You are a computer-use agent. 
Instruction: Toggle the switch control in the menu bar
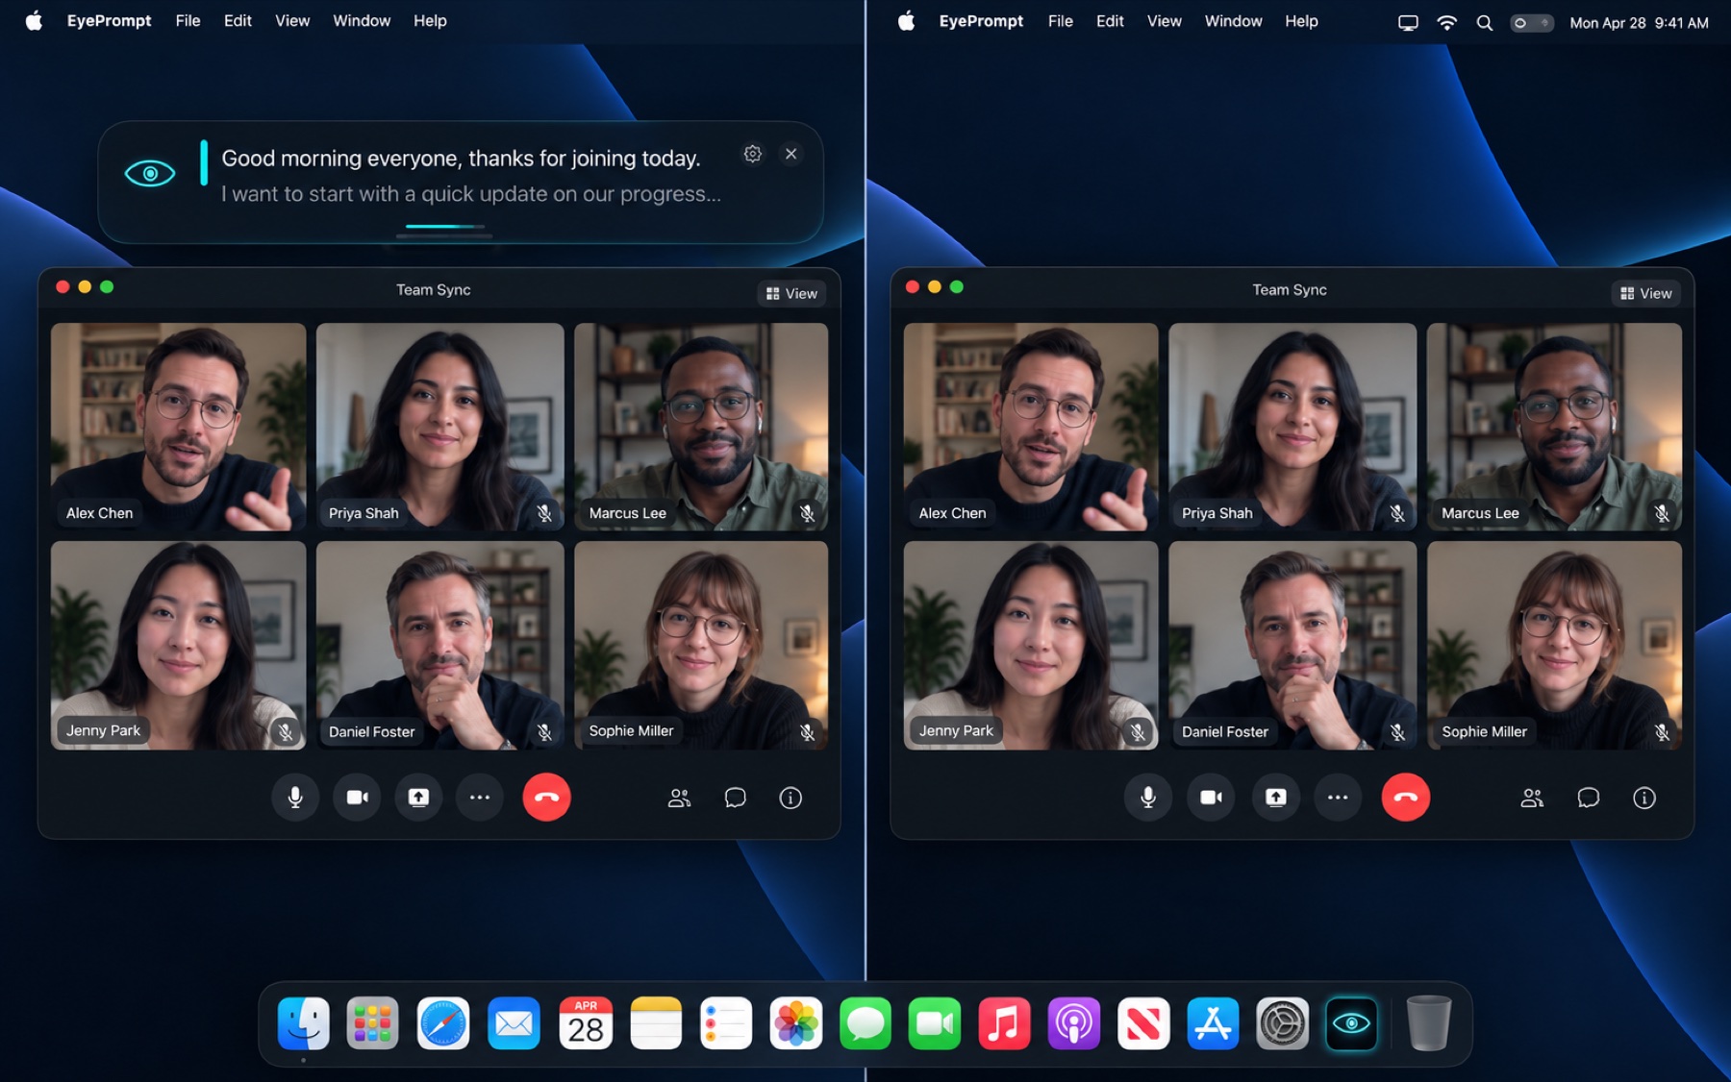coord(1532,23)
